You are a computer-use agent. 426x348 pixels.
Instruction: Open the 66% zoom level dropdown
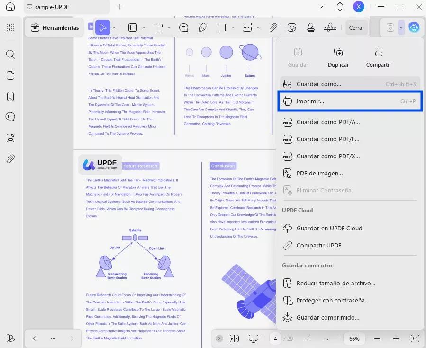click(354, 339)
